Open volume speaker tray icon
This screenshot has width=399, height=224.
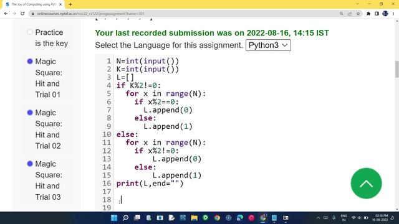[x=359, y=218]
